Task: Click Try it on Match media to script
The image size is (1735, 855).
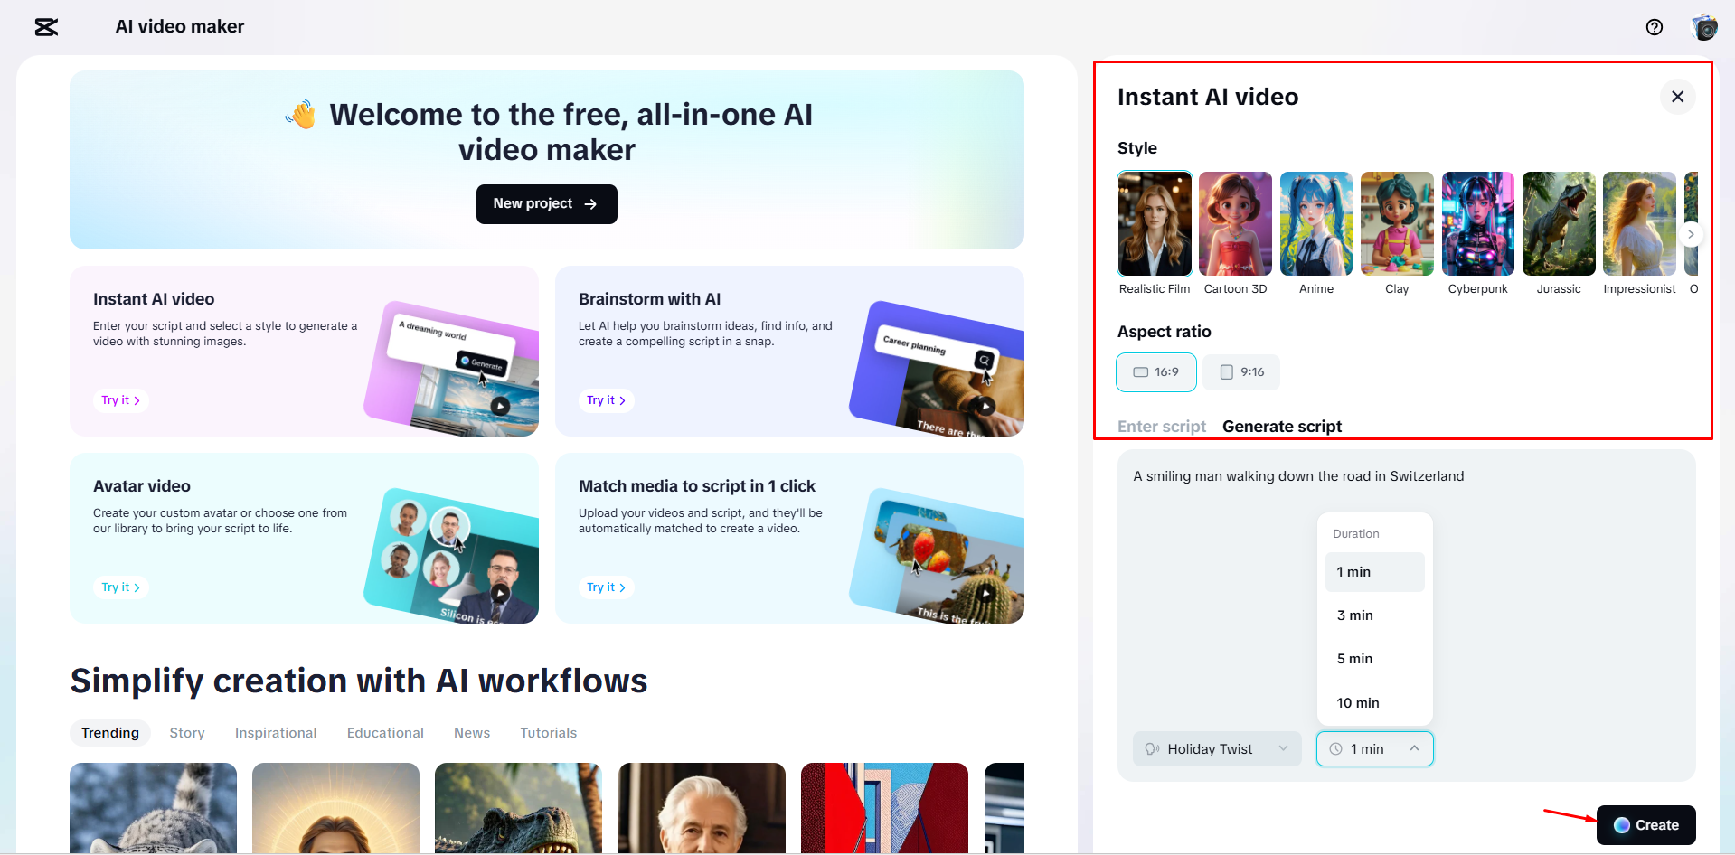Action: [x=606, y=587]
